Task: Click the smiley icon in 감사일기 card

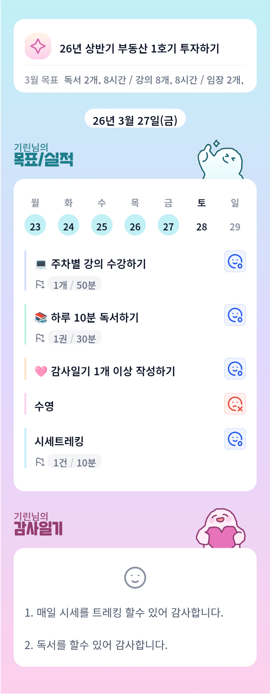Action: click(135, 577)
